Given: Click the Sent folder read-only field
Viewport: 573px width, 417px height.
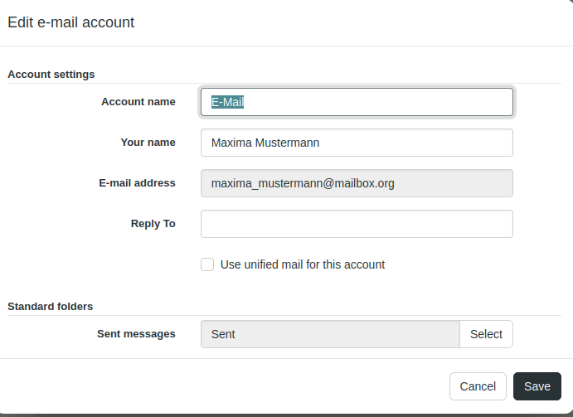Looking at the screenshot, I should point(330,334).
